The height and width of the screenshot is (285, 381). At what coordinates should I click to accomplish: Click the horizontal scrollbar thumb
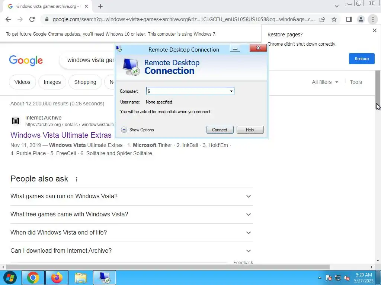coord(168,267)
